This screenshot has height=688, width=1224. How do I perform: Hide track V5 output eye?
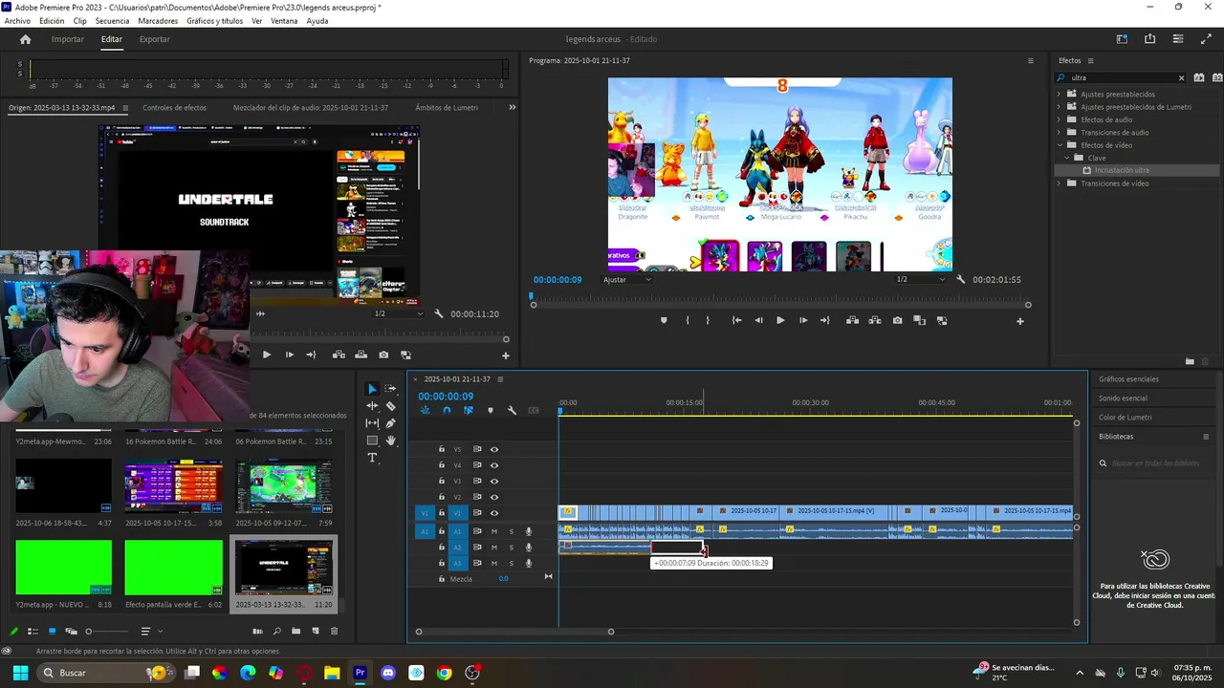494,449
